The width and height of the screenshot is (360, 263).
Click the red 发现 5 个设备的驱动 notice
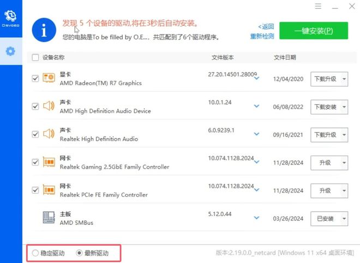[130, 23]
